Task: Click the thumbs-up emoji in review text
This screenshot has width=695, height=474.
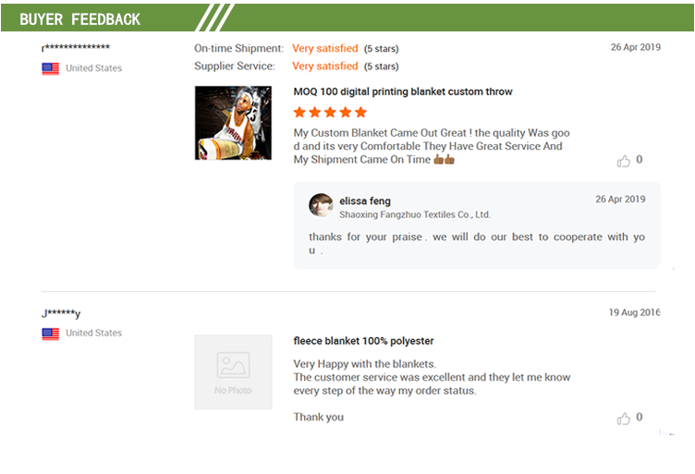Action: coord(445,159)
